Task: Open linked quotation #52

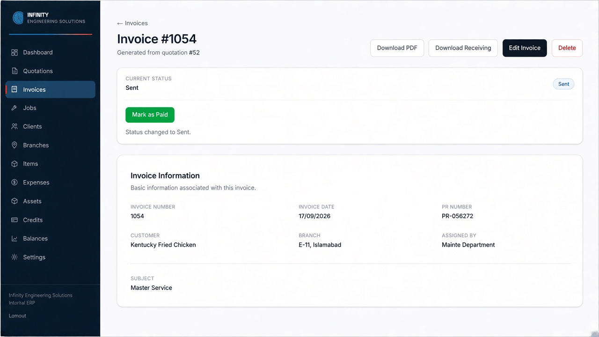Action: pyautogui.click(x=194, y=53)
